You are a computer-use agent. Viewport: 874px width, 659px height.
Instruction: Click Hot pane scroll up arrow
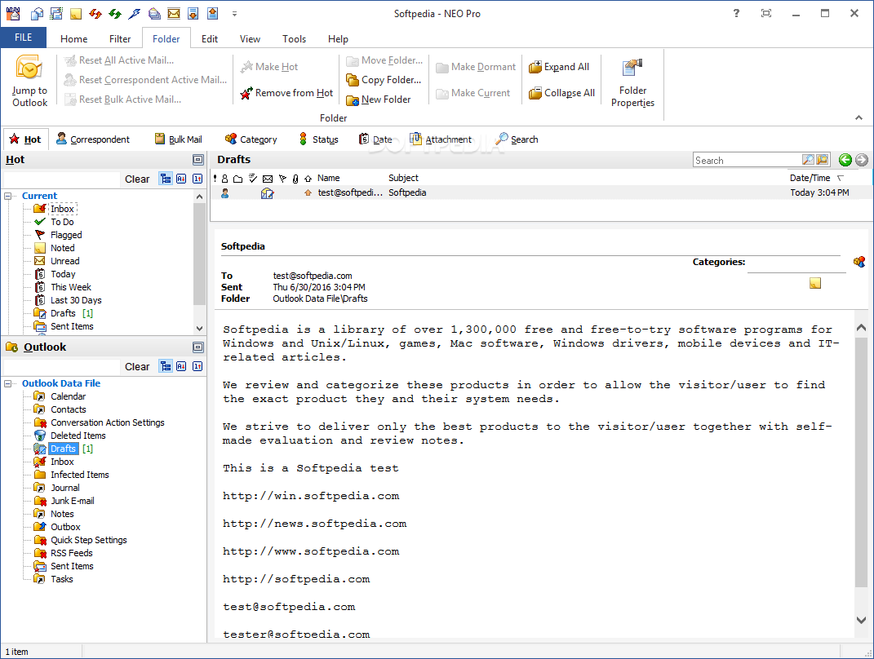pyautogui.click(x=200, y=197)
